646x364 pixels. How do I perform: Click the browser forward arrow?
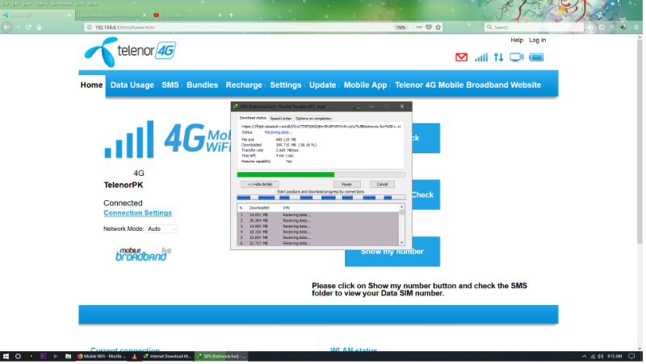click(x=18, y=27)
